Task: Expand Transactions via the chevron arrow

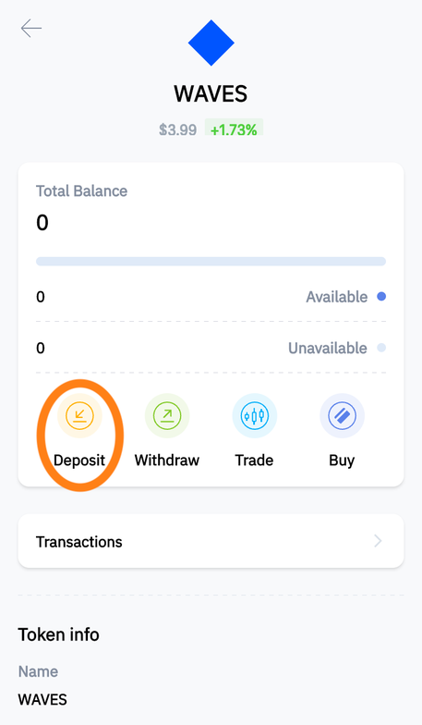Action: coord(379,541)
